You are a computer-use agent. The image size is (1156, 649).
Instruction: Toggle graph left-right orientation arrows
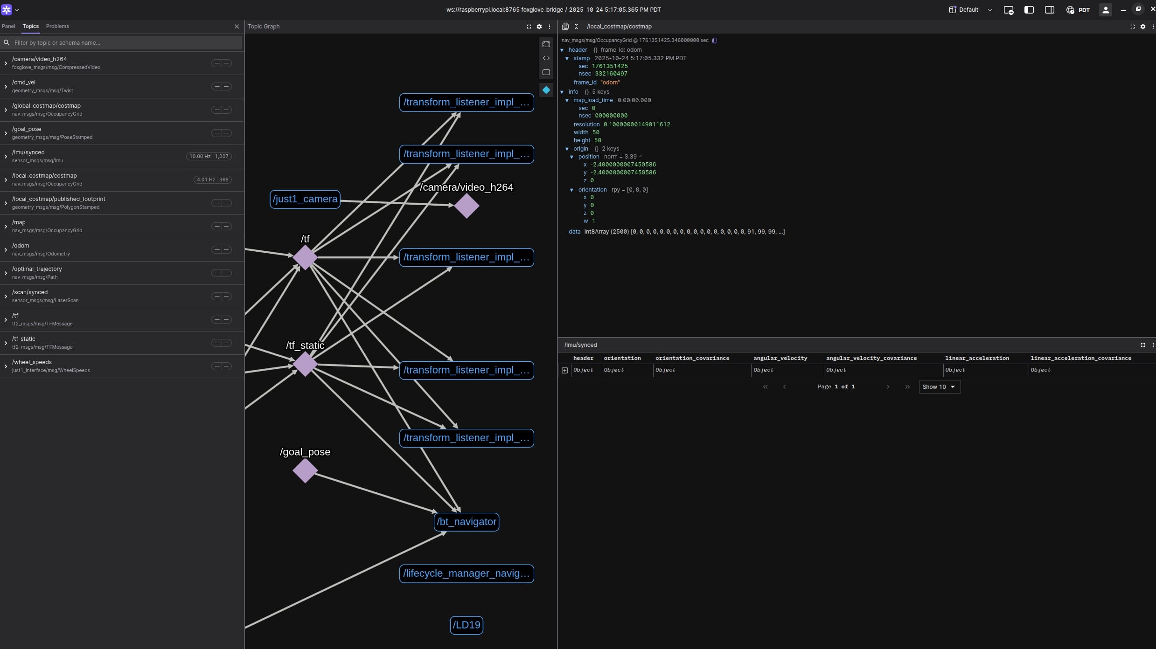point(546,58)
